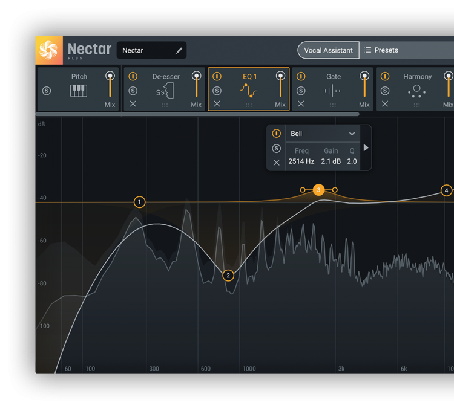Select EQ node 1
This screenshot has height=411, width=454.
(139, 202)
